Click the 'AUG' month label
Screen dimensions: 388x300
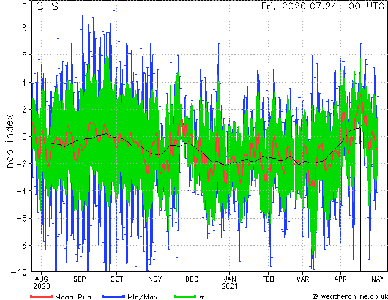click(x=42, y=279)
